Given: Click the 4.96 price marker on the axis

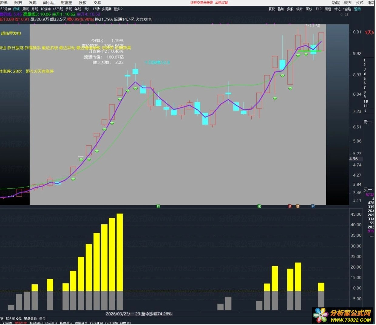Looking at the screenshot, I should pyautogui.click(x=354, y=159).
